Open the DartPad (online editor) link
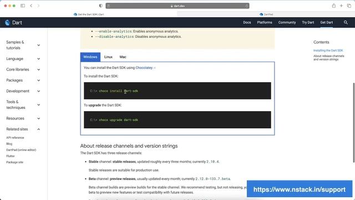The width and height of the screenshot is (355, 200). [x=21, y=150]
